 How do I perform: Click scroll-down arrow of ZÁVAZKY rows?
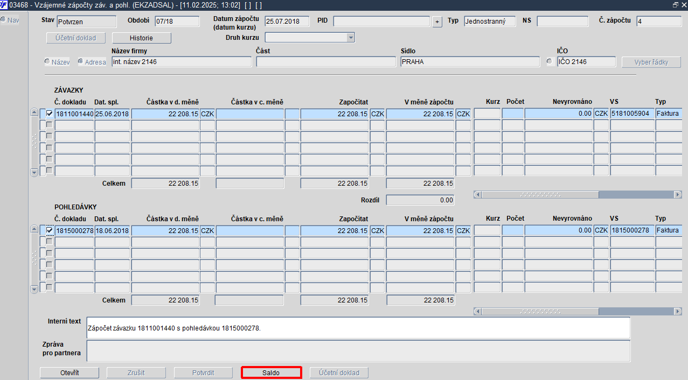click(x=34, y=172)
